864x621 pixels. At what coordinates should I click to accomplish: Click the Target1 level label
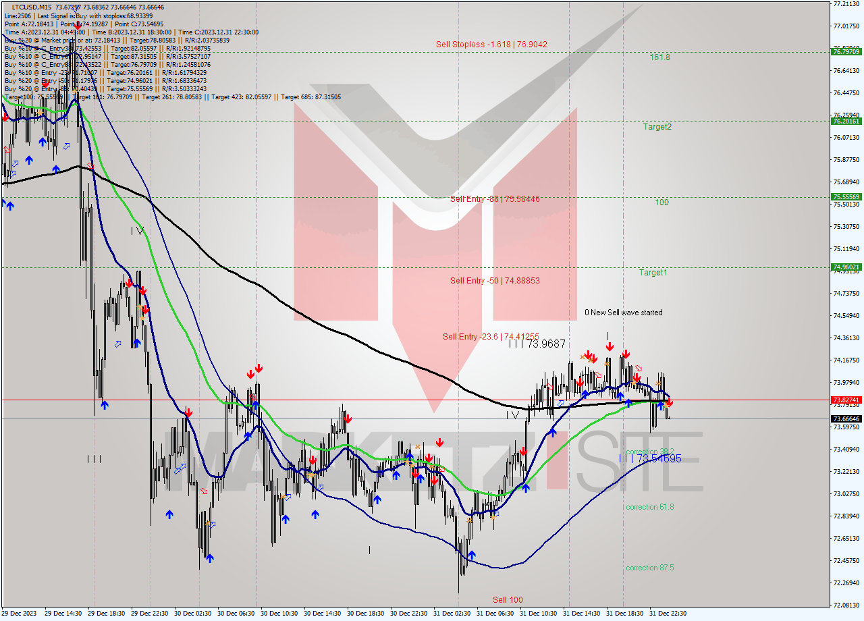(653, 273)
